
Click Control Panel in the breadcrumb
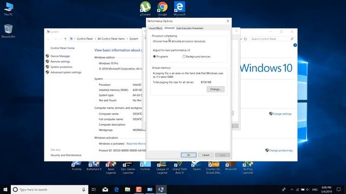click(85, 39)
